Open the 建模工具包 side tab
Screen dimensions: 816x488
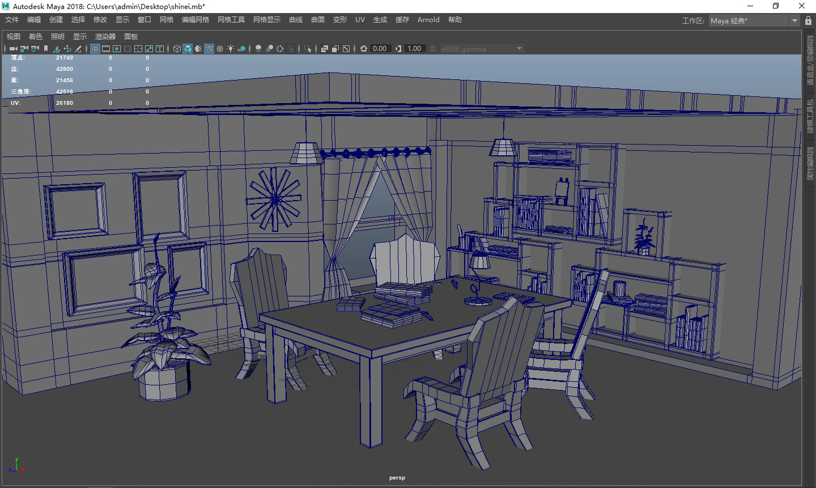pos(810,117)
